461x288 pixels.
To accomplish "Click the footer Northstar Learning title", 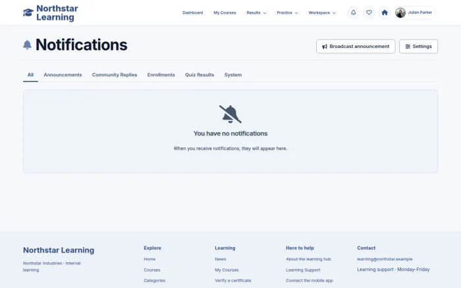I will click(59, 250).
